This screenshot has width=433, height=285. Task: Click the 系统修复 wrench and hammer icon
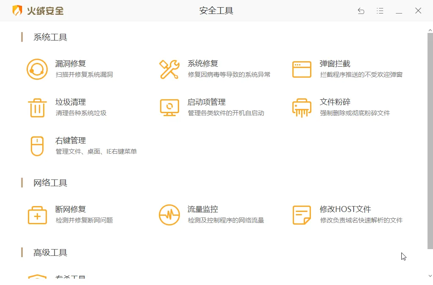(x=169, y=69)
